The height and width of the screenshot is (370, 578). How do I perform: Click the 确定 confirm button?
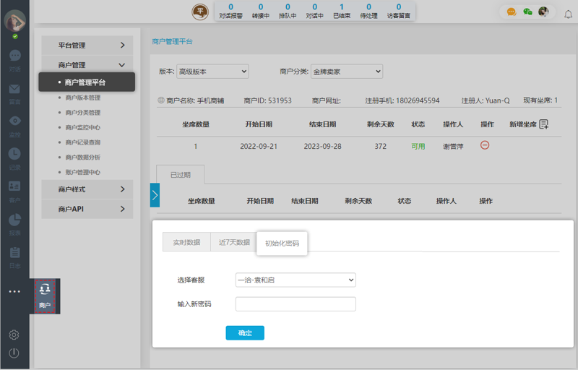[245, 332]
